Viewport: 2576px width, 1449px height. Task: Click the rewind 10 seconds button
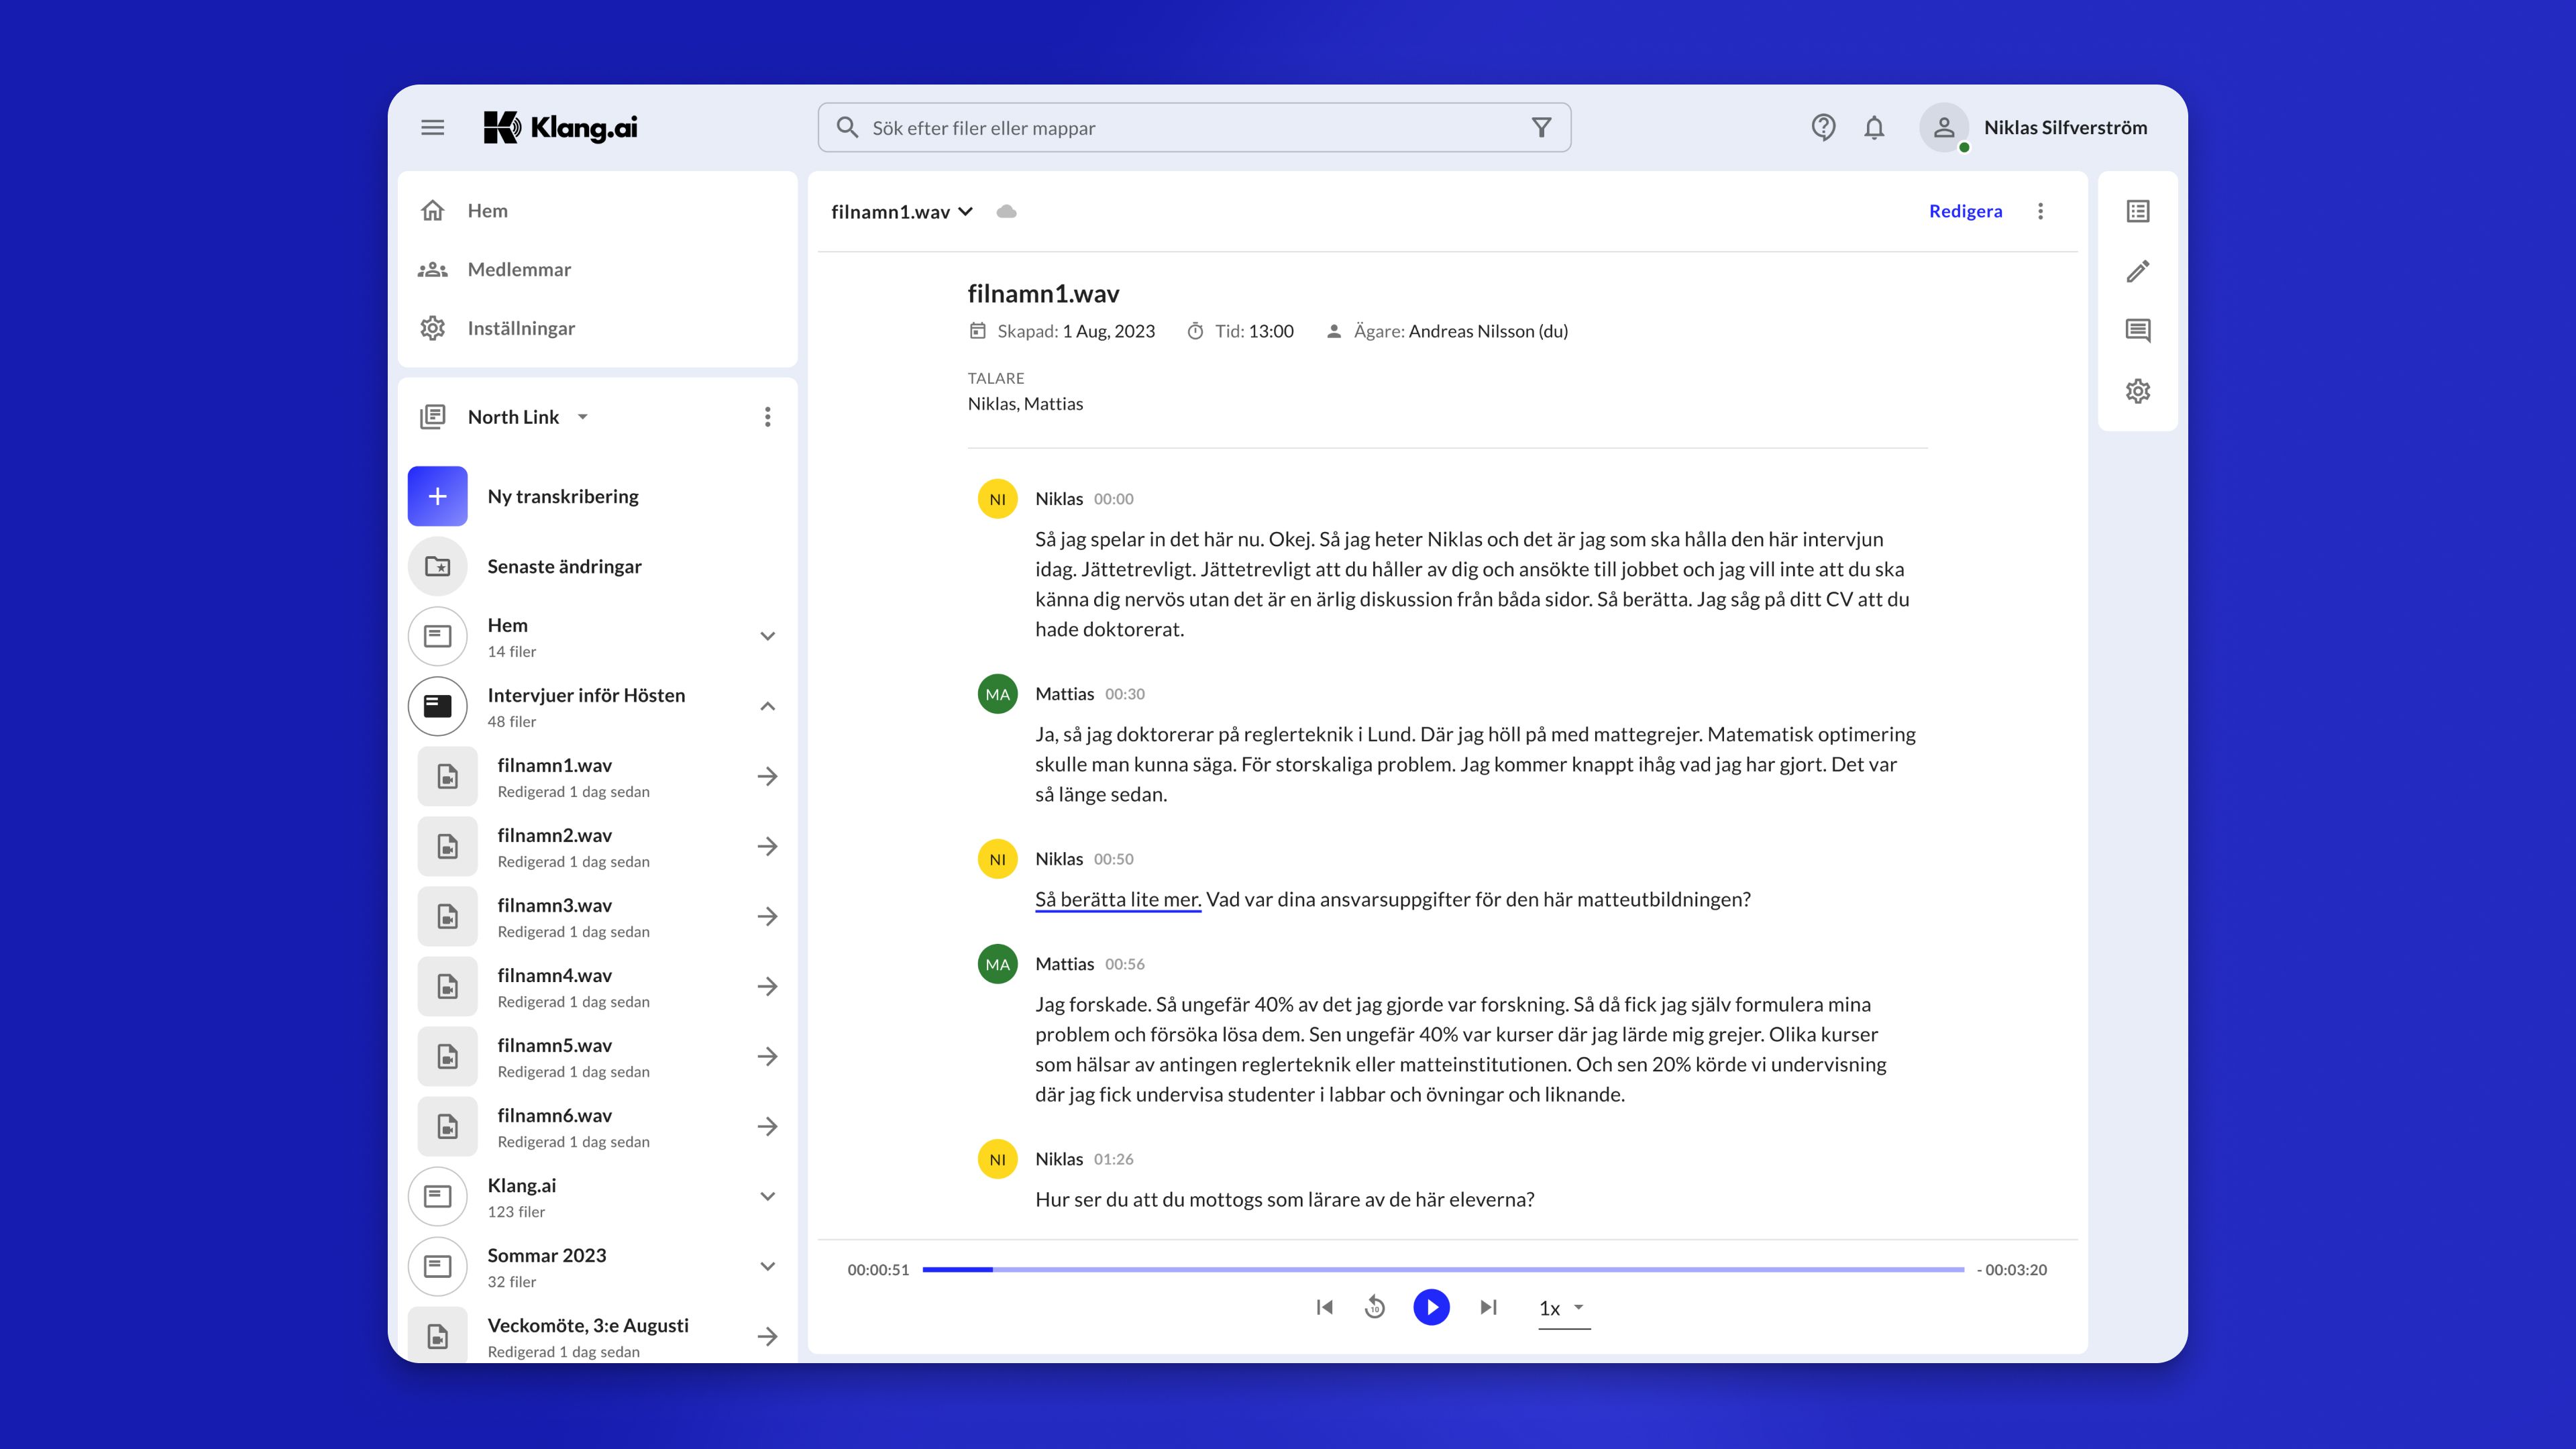(x=1375, y=1307)
